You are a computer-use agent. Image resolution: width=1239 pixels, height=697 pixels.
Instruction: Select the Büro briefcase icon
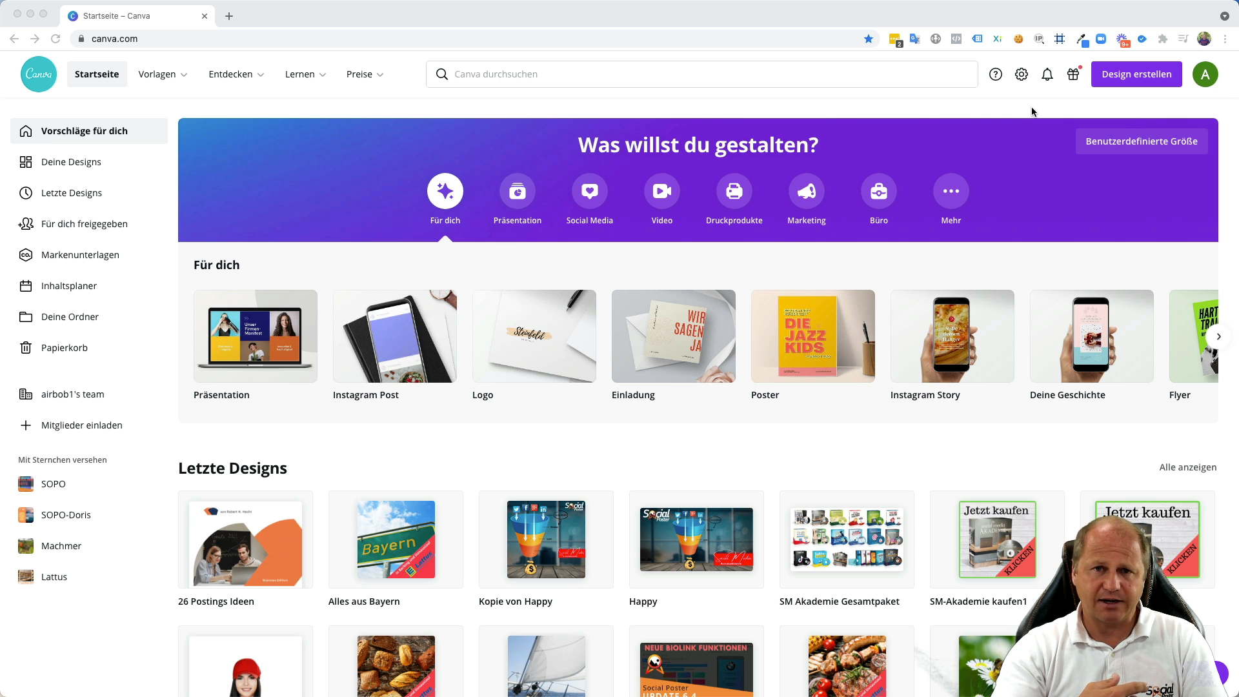pyautogui.click(x=879, y=191)
